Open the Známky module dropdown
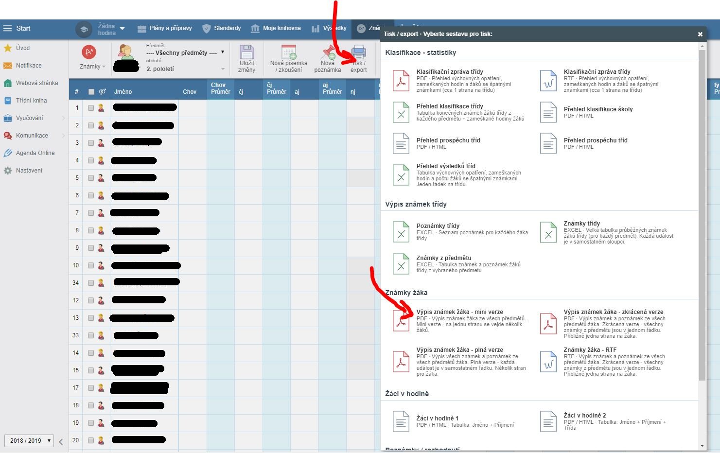 tap(91, 67)
